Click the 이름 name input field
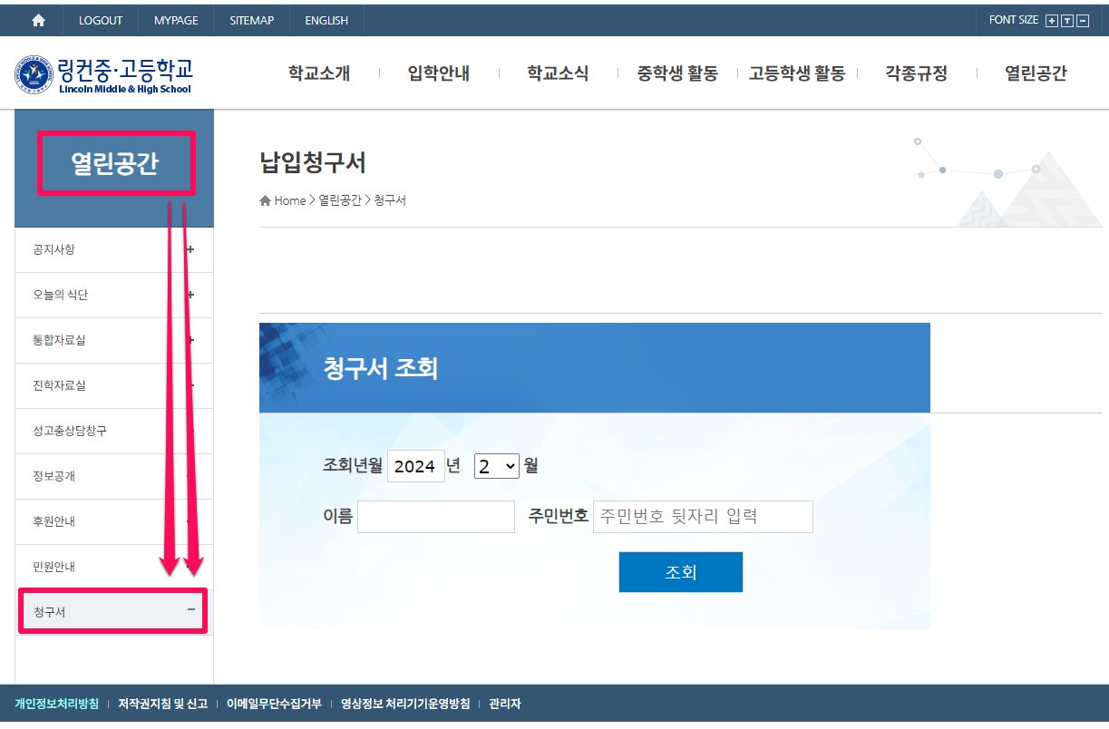Viewport: 1109px width, 729px height. tap(435, 517)
